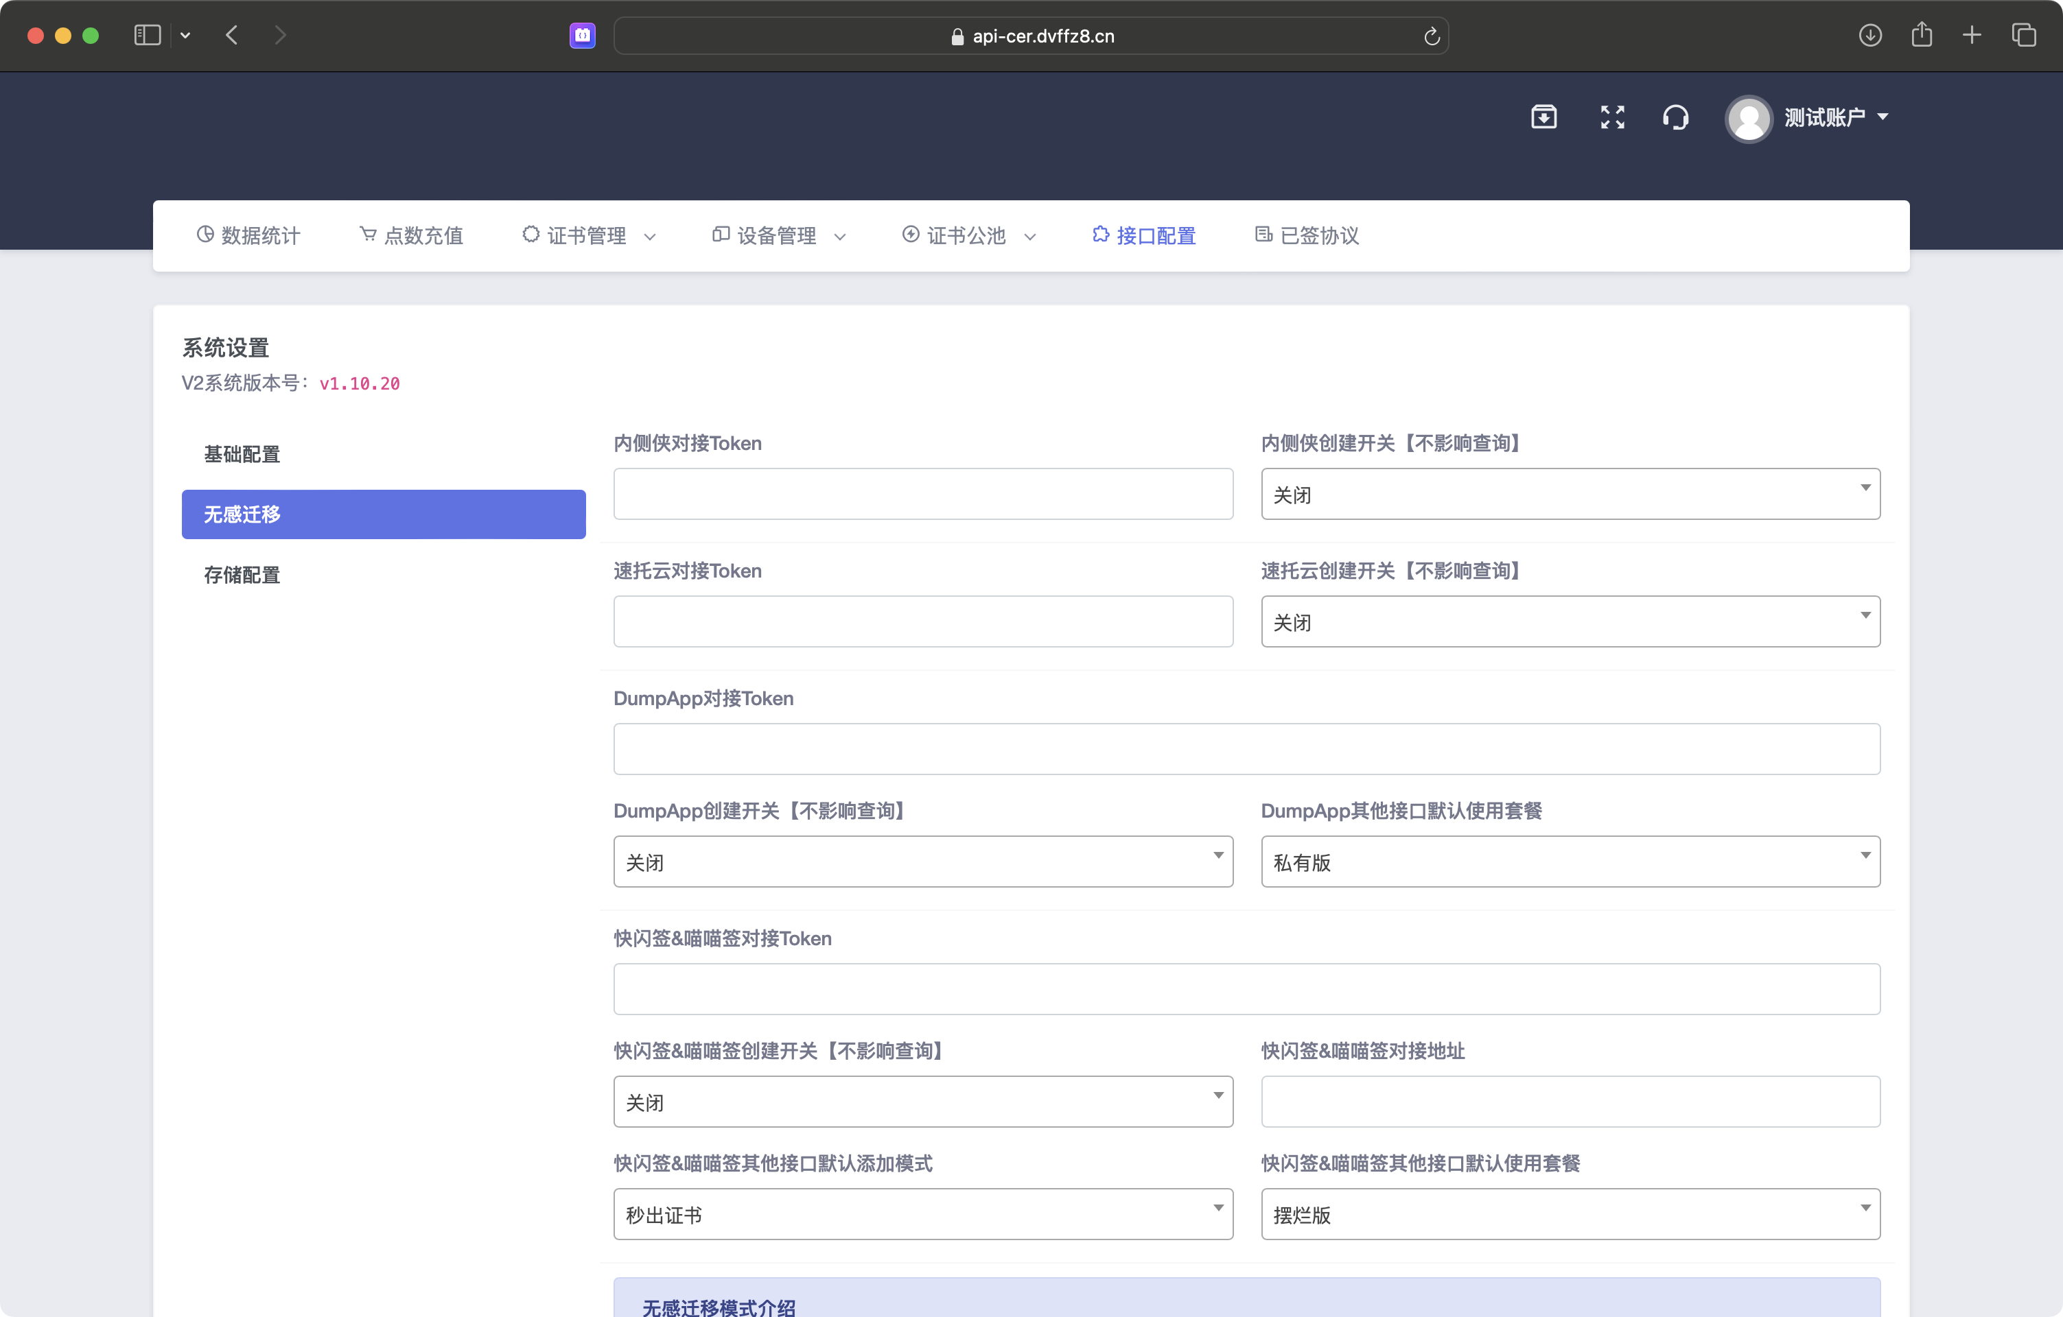Open 点数充值 menu item

click(411, 235)
